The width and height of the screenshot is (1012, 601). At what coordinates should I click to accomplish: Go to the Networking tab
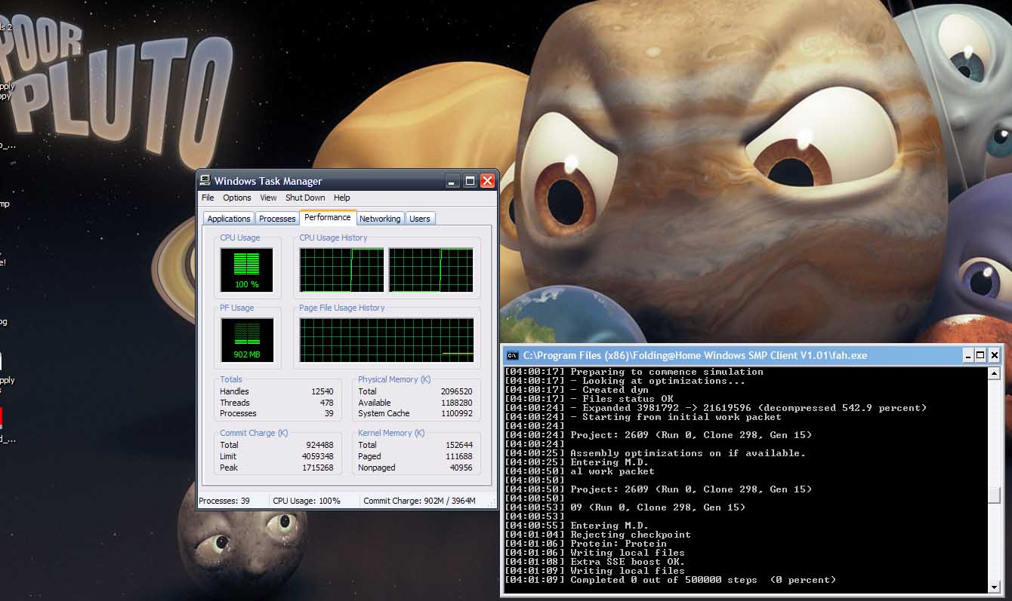click(380, 219)
